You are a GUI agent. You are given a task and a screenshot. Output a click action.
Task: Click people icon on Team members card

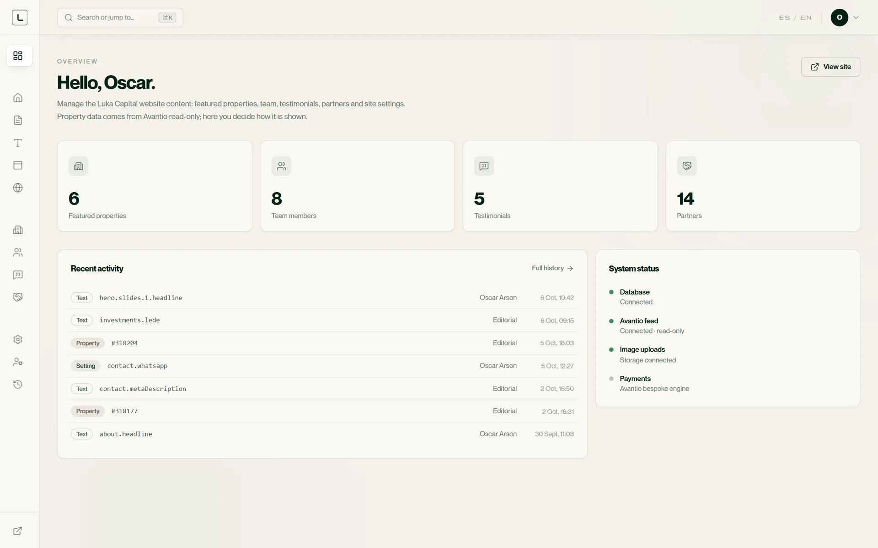[x=281, y=166]
